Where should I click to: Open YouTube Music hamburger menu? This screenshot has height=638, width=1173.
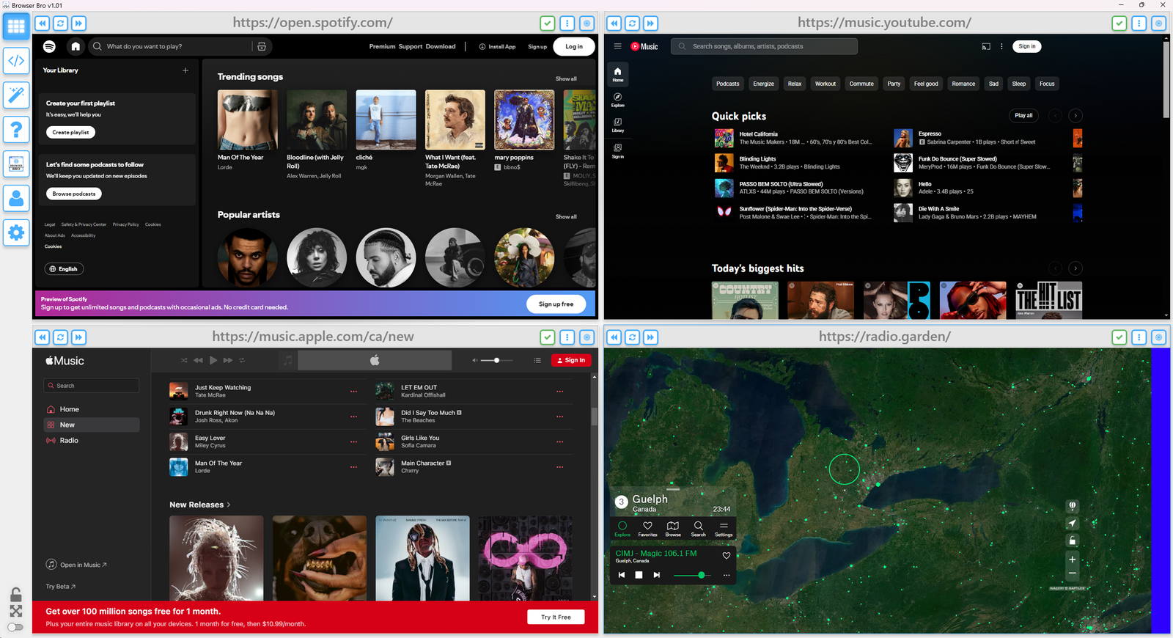click(x=618, y=46)
